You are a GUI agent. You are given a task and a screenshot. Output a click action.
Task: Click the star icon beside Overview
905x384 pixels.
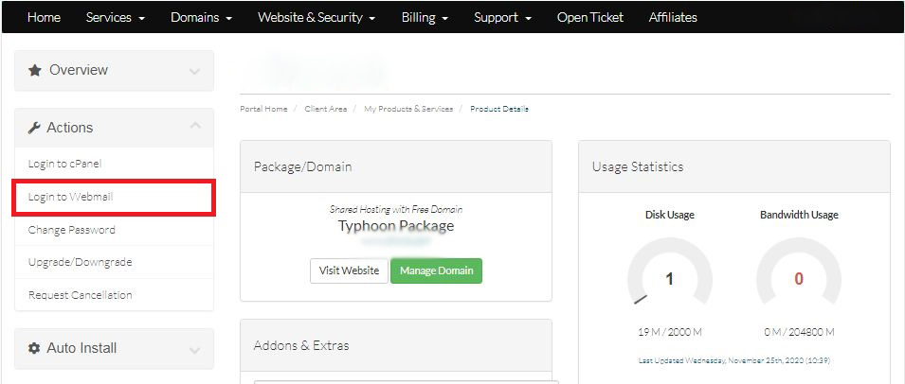click(35, 70)
